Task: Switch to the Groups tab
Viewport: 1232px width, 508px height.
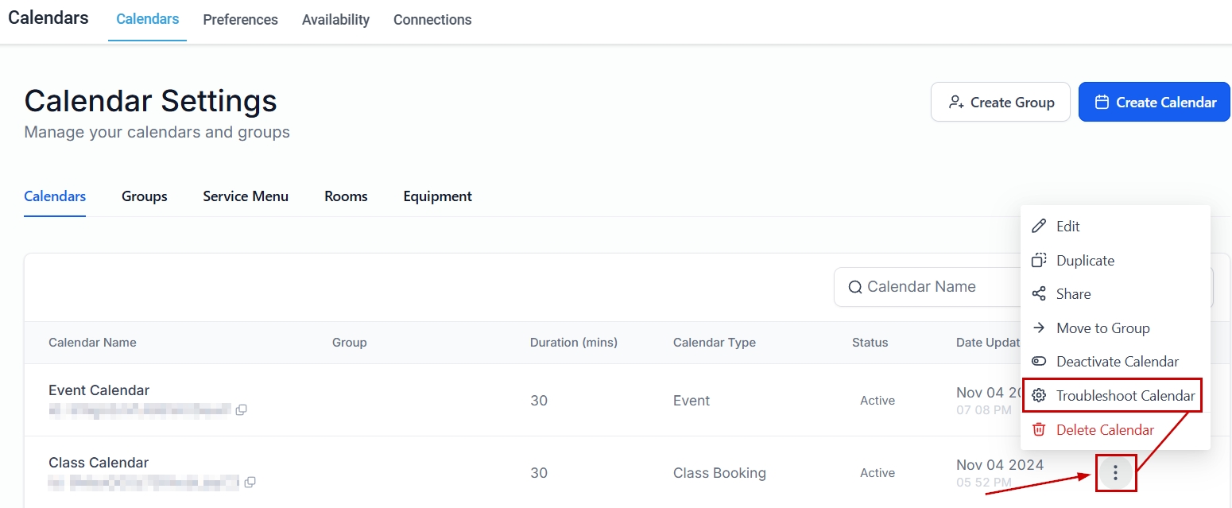Action: coord(144,196)
